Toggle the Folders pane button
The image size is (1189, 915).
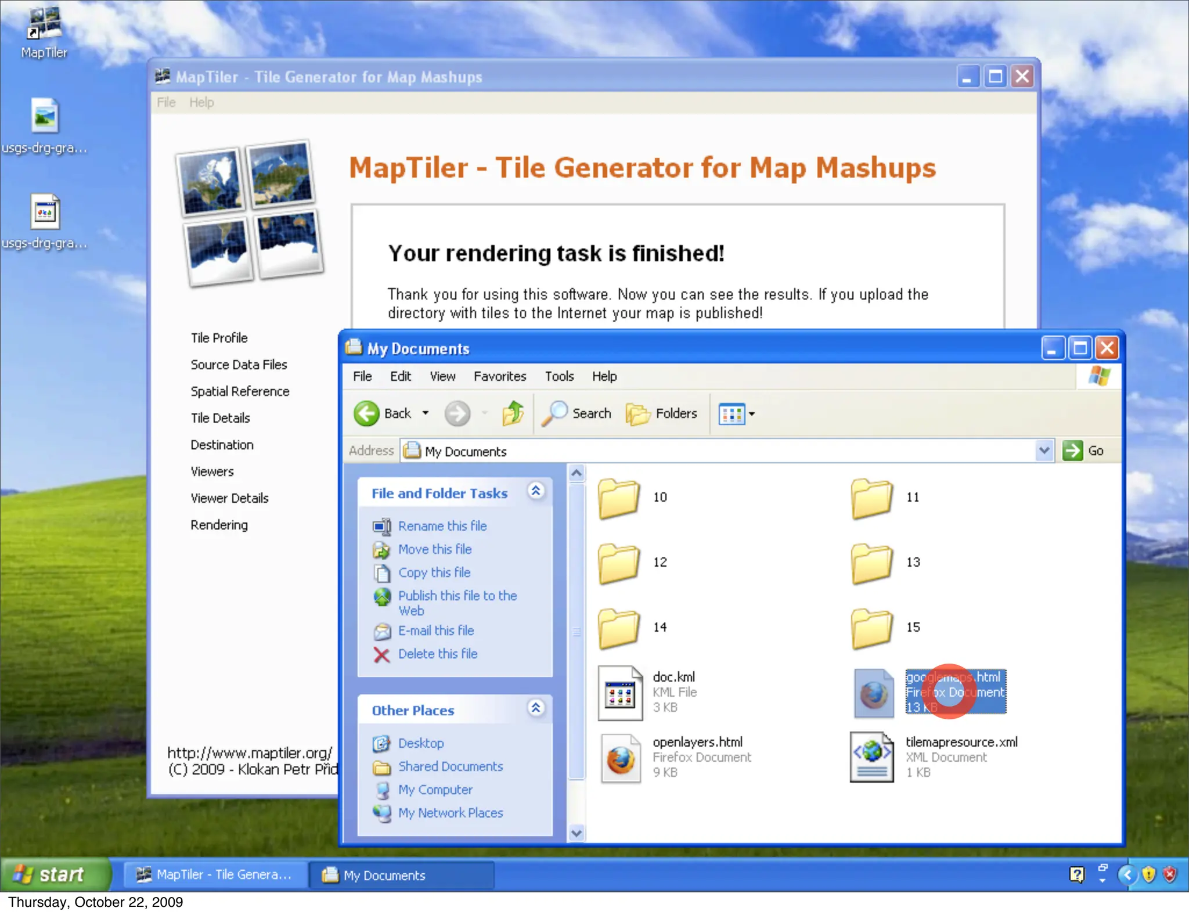662,413
